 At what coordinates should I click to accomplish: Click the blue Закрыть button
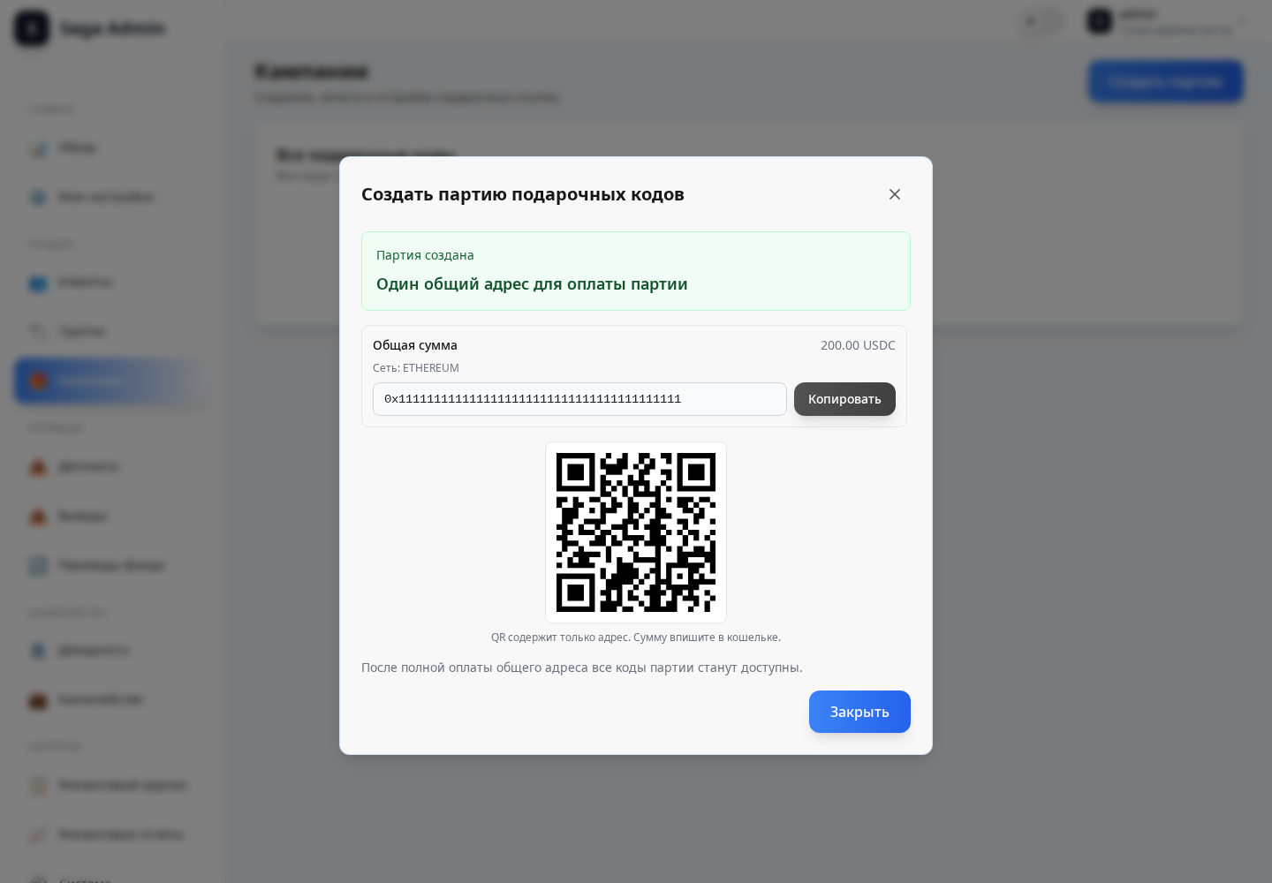859,712
